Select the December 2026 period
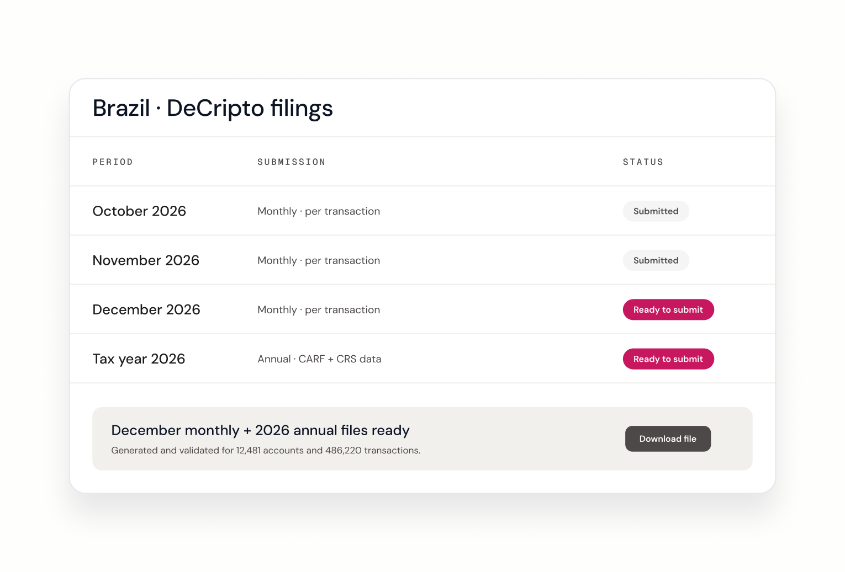This screenshot has height=572, width=845. pyautogui.click(x=146, y=309)
